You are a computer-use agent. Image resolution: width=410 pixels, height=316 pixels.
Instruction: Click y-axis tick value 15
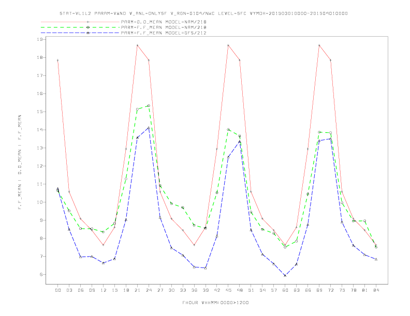40,112
